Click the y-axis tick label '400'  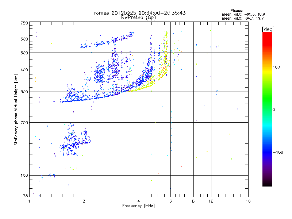pos(24,70)
